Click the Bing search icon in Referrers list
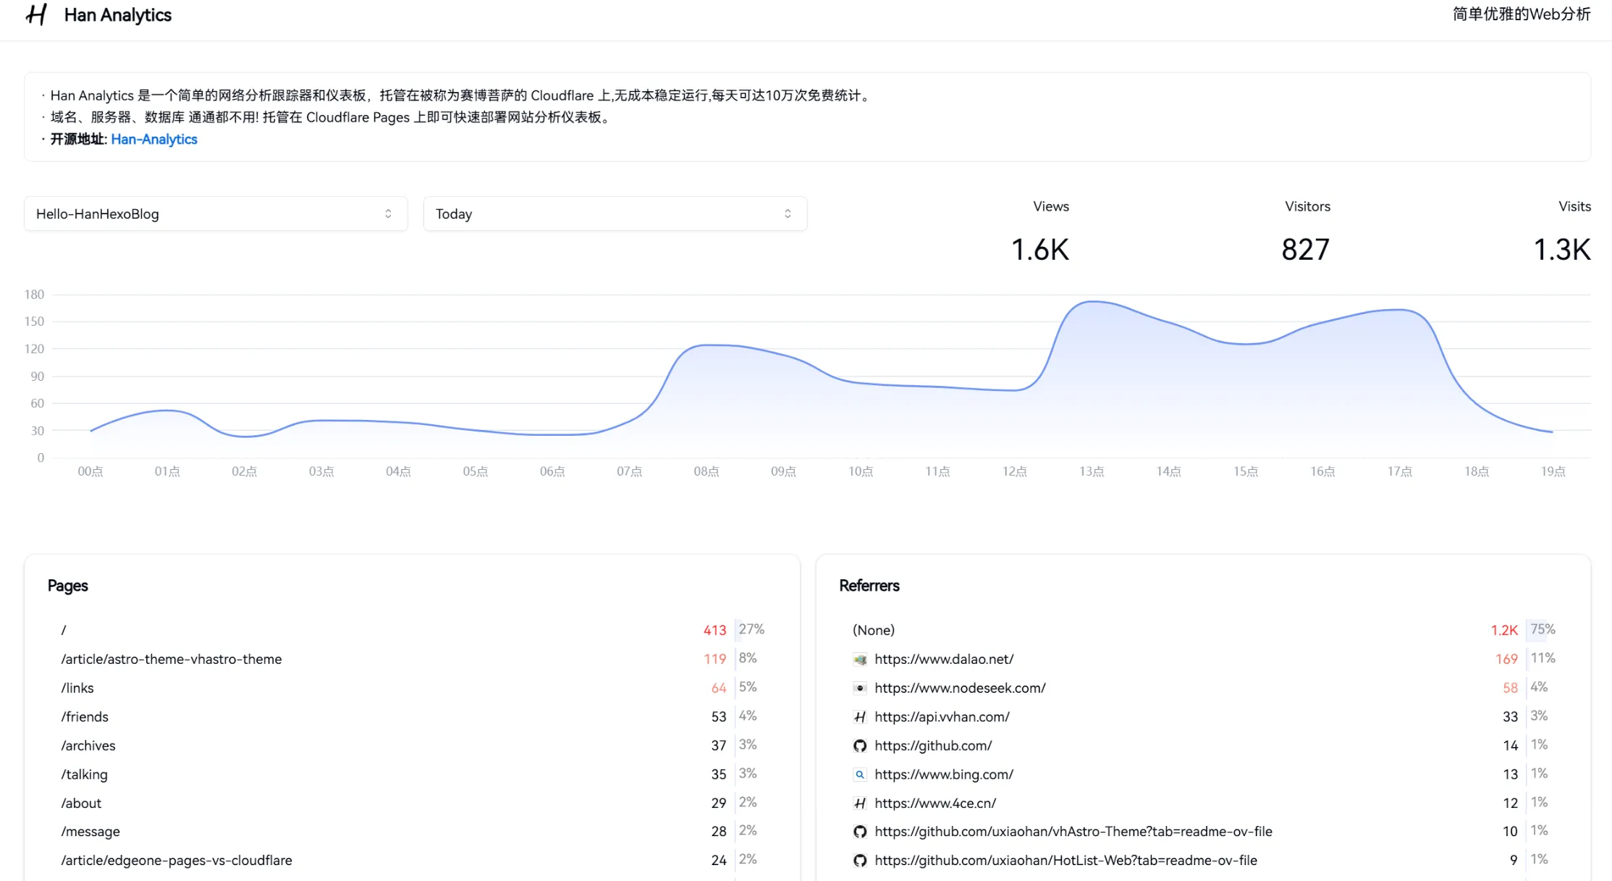 pos(860,775)
